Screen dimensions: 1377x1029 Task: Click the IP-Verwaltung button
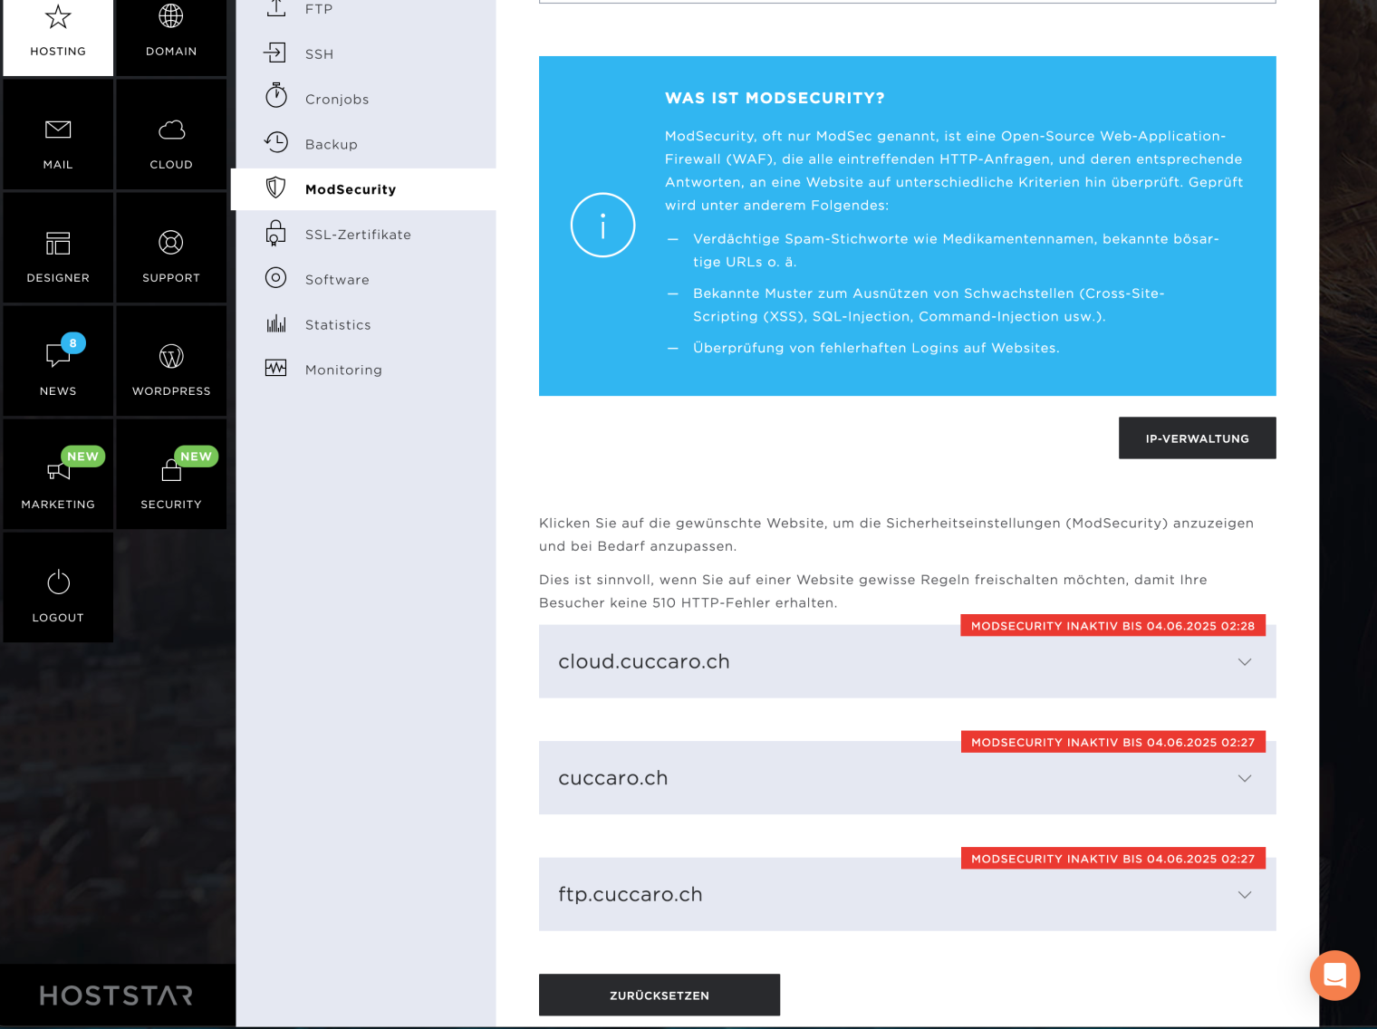[1197, 438]
